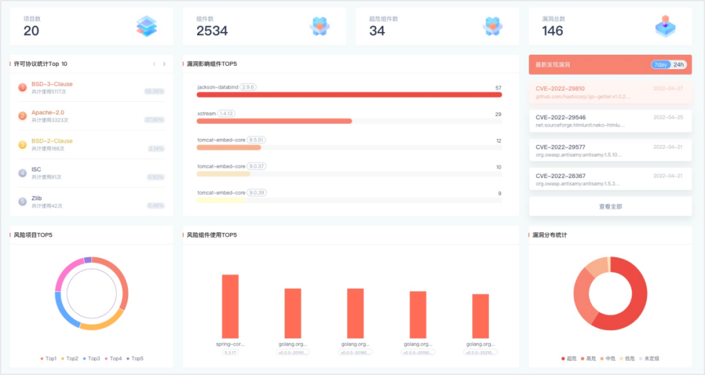The height and width of the screenshot is (375, 705).
Task: Click the spring-core bar in chart
Action: pos(230,306)
